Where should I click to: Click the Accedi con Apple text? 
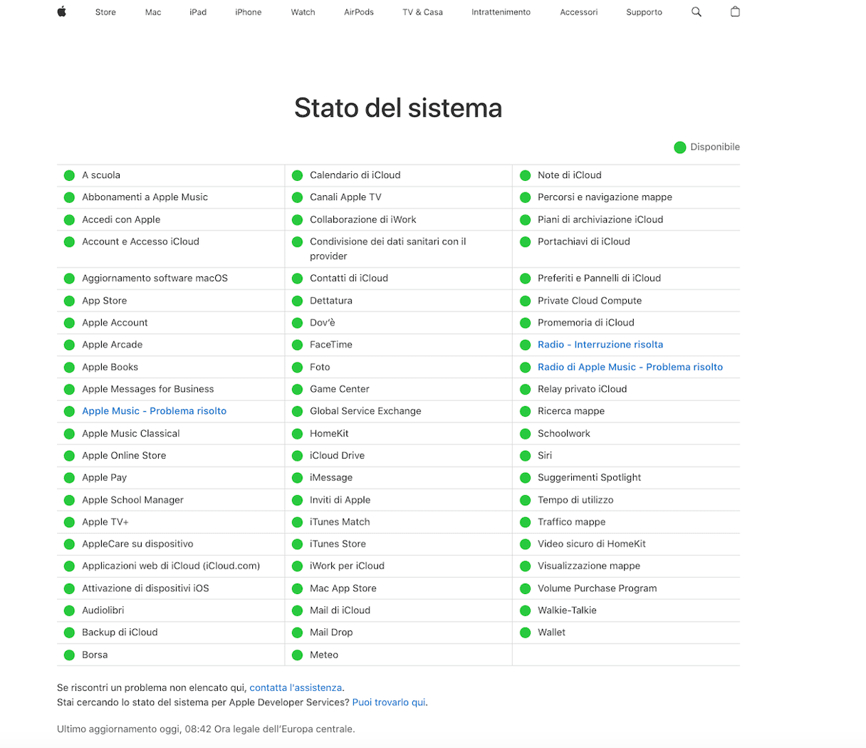click(x=121, y=219)
